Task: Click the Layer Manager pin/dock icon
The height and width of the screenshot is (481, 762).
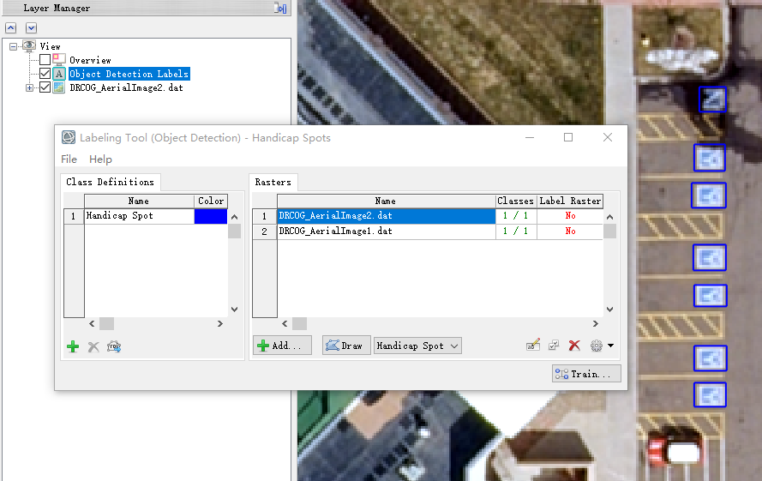Action: click(x=280, y=8)
